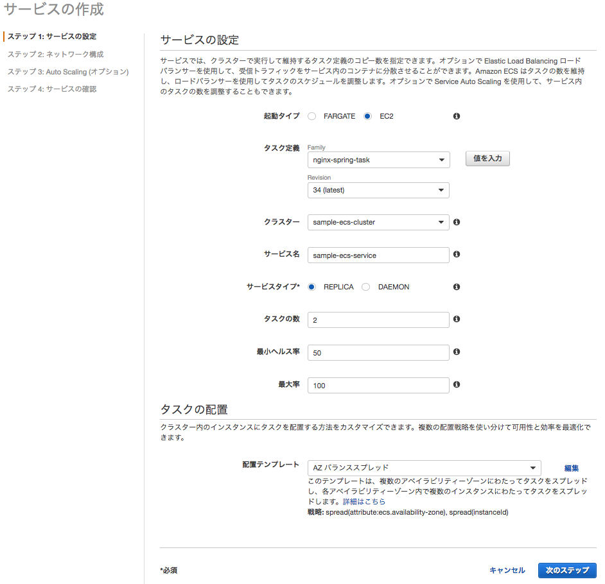Open the 配置テンプレート dropdown
The height and width of the screenshot is (584, 605).
pos(424,468)
